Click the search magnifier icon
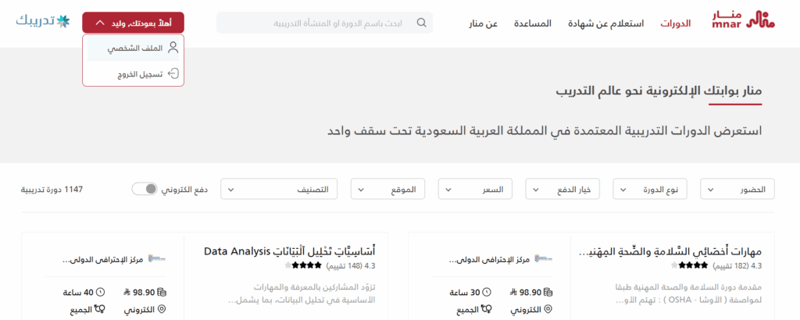 [x=422, y=23]
